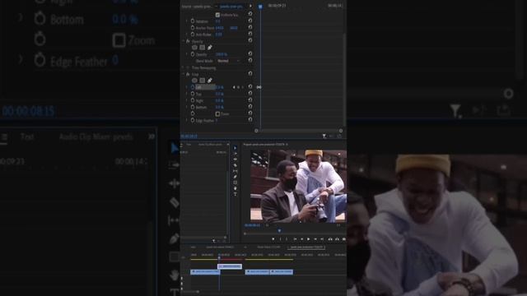Select the Track Select Forward tool
This screenshot has height=296, width=527.
pos(235,154)
